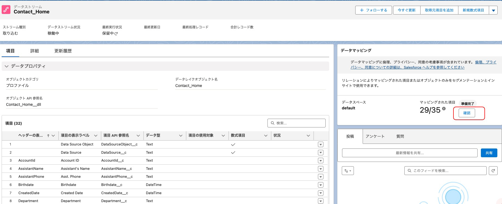
Task: Click the 稼働中 data stream status value
Action: click(x=53, y=33)
